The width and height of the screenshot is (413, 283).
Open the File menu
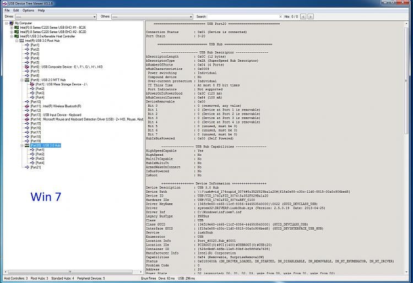click(7, 10)
